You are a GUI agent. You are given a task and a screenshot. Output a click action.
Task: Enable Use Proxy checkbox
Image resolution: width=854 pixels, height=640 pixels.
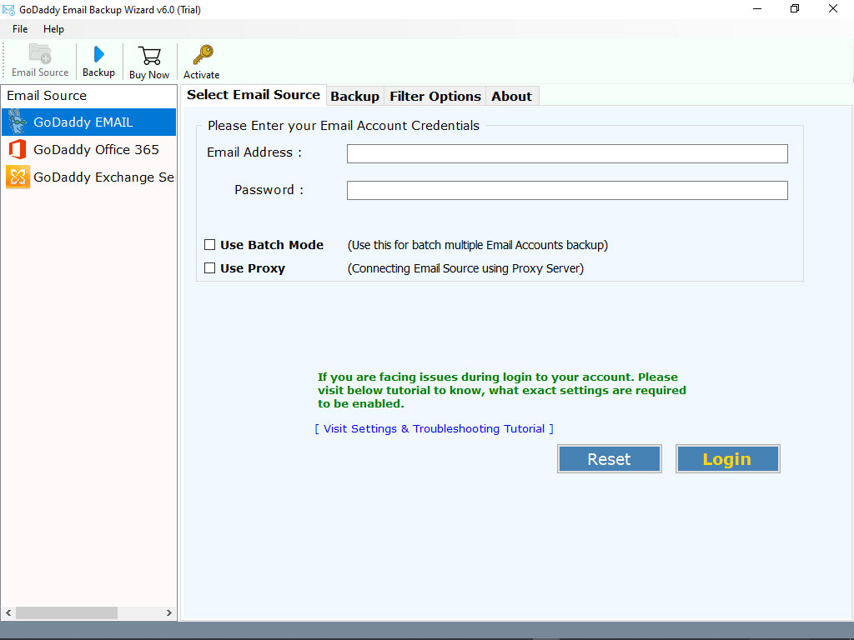[x=209, y=267]
